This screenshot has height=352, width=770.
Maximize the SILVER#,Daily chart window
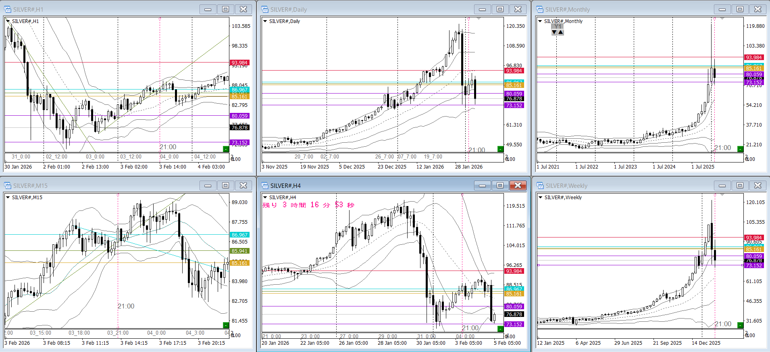click(500, 9)
